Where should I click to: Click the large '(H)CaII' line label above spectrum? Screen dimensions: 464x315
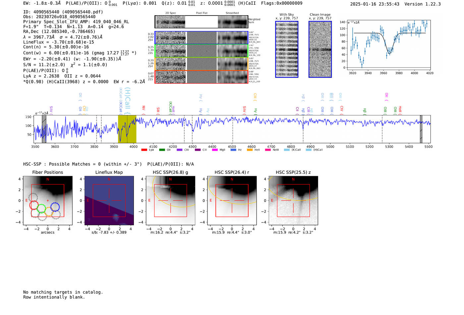click(128, 101)
